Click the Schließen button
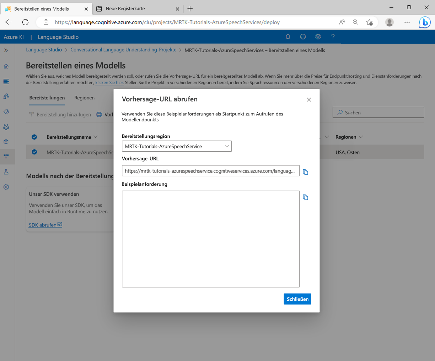The height and width of the screenshot is (361, 435). pos(297,299)
